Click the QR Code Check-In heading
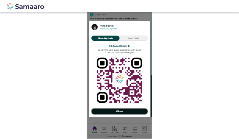Screen dimensions: 239x139 120,46
